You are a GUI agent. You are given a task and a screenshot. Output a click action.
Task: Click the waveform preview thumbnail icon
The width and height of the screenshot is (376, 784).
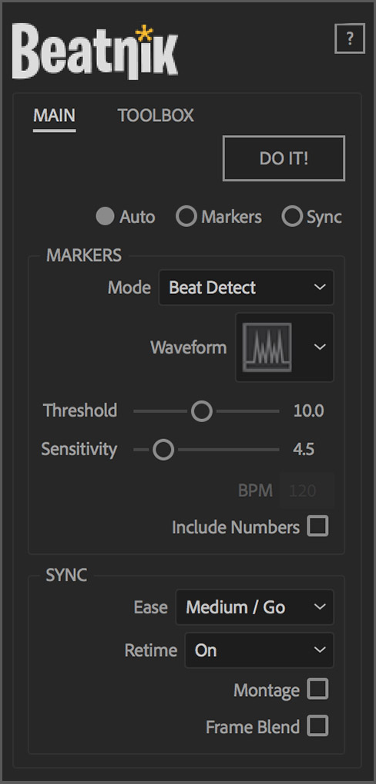[267, 347]
